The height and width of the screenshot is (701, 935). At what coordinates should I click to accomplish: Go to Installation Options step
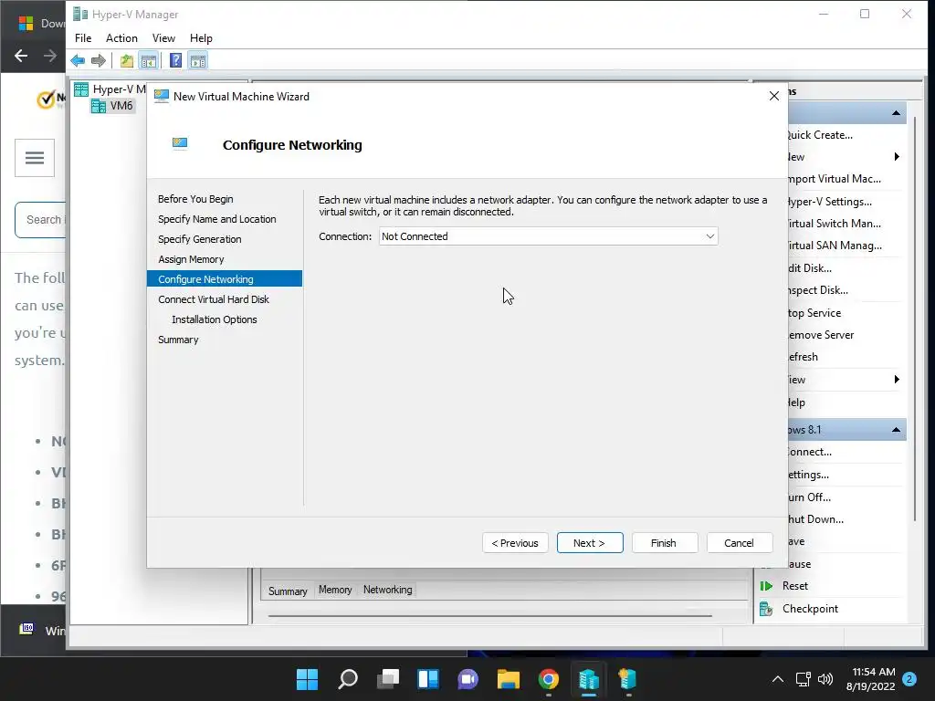tap(214, 319)
